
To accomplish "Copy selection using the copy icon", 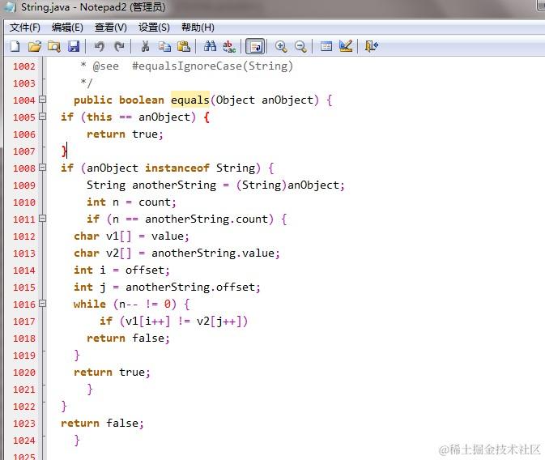I will pos(164,46).
